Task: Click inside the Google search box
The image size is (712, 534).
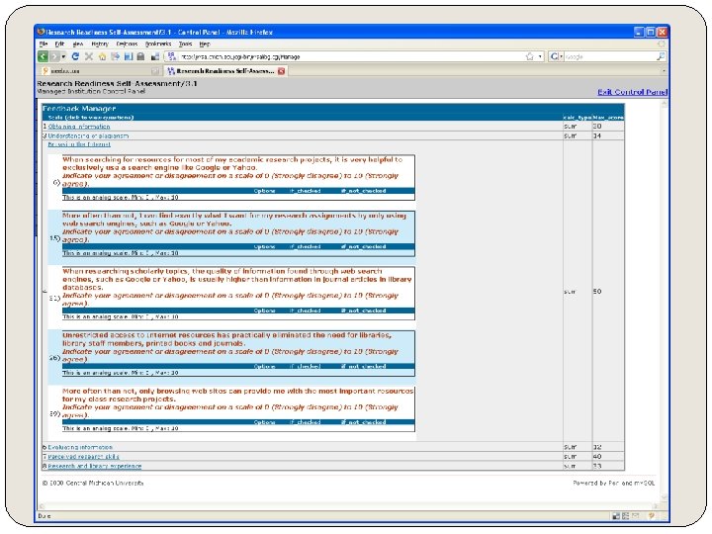Action: [x=609, y=56]
